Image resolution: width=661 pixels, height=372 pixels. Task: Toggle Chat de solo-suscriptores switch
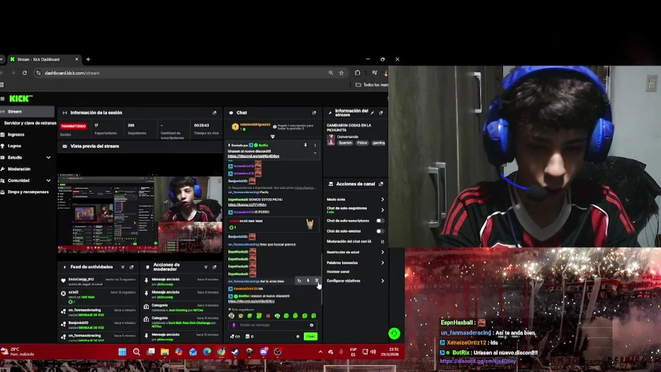point(380,221)
